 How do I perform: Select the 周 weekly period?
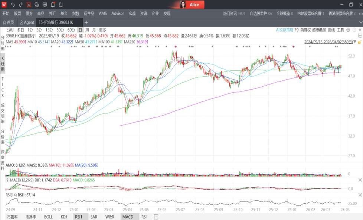[x=87, y=30]
